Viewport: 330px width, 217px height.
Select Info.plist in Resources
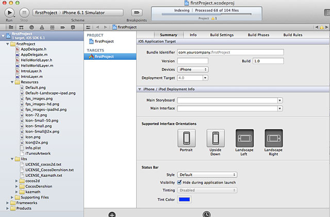[30, 148]
